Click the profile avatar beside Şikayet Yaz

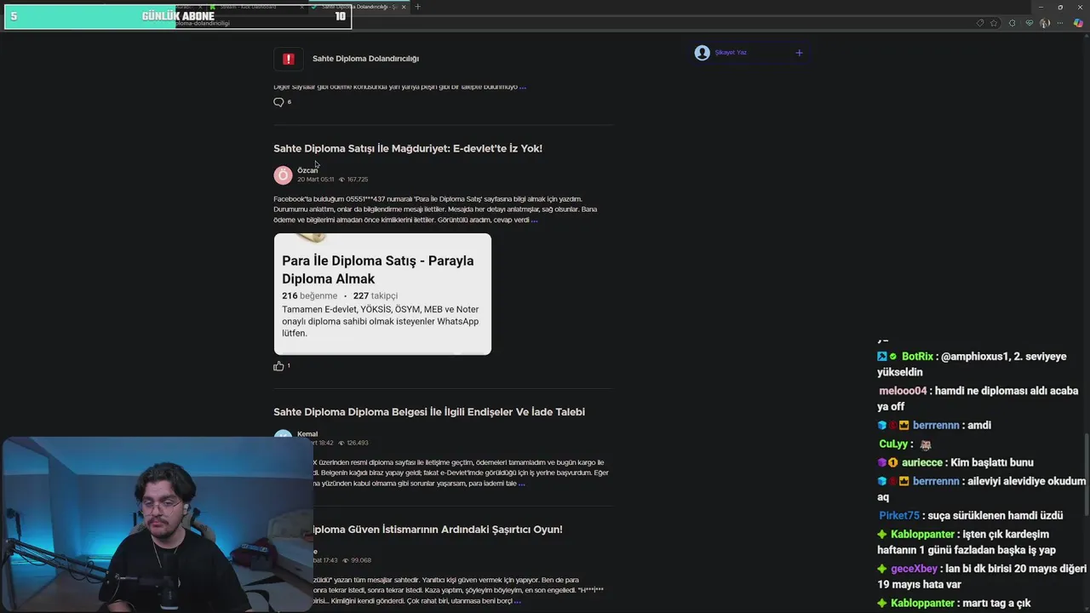tap(702, 53)
